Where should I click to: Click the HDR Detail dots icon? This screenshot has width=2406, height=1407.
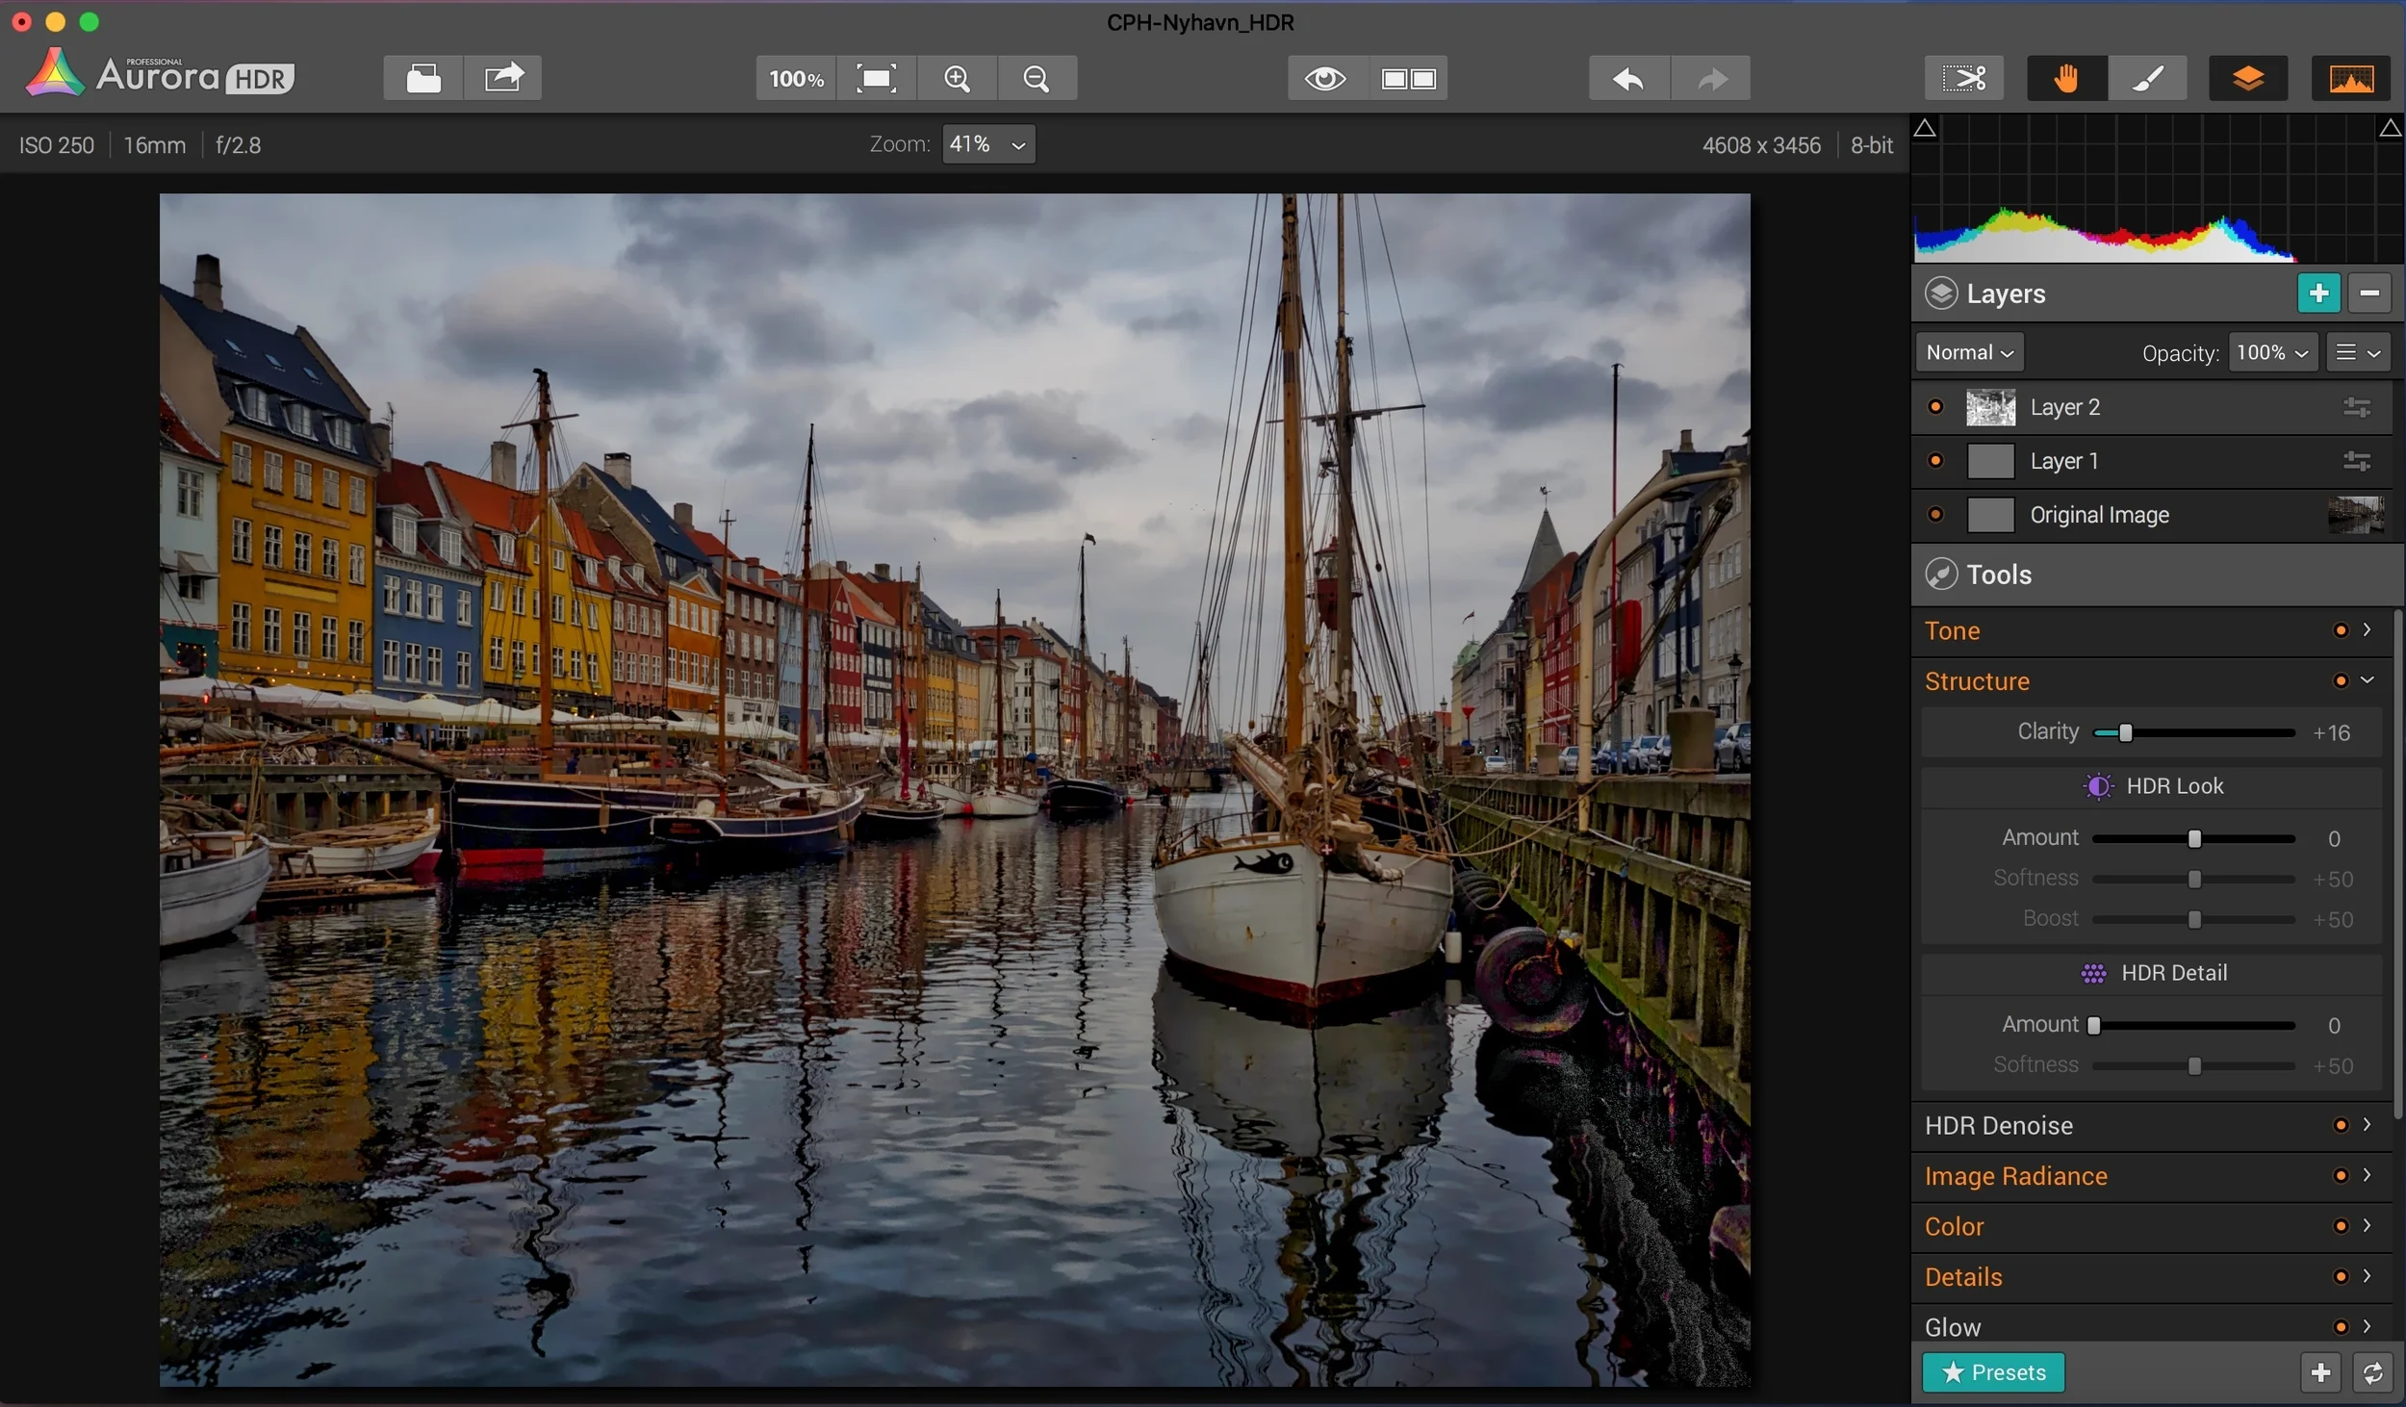tap(2093, 974)
